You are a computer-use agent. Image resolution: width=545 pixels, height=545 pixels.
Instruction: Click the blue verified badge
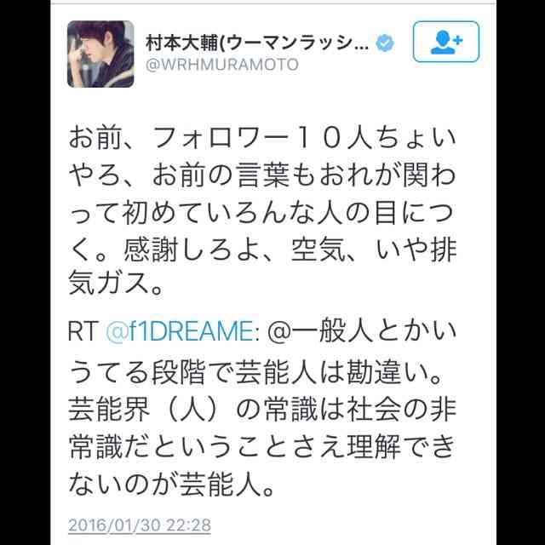385,43
